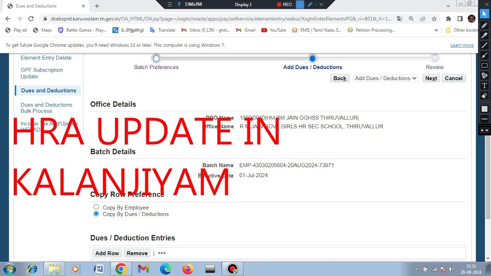
Task: Click the Cancel button
Action: click(454, 78)
